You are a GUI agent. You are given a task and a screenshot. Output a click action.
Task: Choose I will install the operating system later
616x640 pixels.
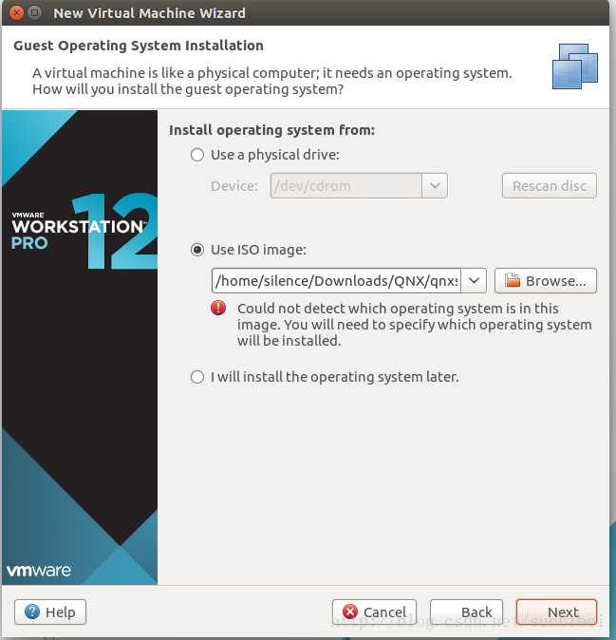point(197,377)
